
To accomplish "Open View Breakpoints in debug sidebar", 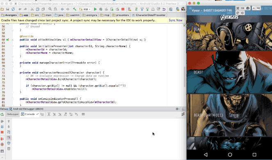I will (2, 139).
